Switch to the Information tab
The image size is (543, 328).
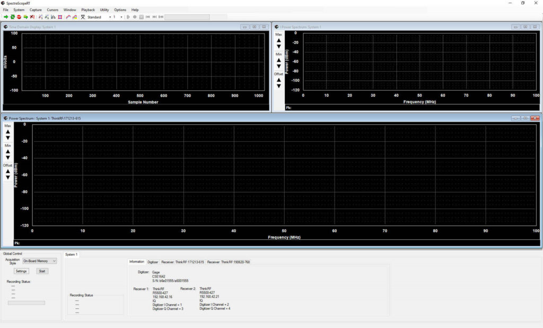tap(137, 262)
